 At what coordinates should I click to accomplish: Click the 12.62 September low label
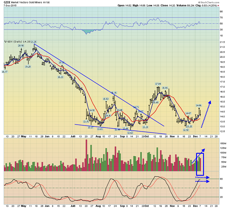point(130,133)
